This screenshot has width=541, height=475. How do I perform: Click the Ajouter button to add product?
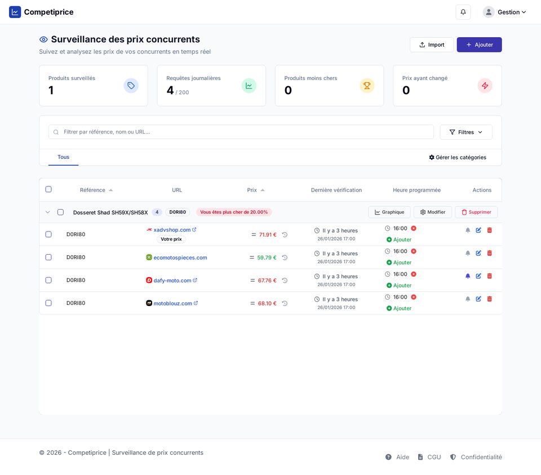point(479,45)
